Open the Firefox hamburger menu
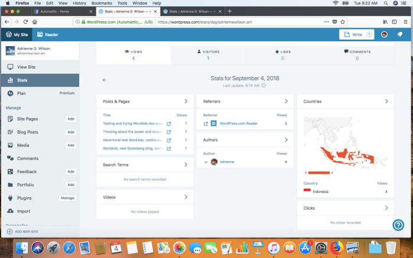 tap(405, 22)
